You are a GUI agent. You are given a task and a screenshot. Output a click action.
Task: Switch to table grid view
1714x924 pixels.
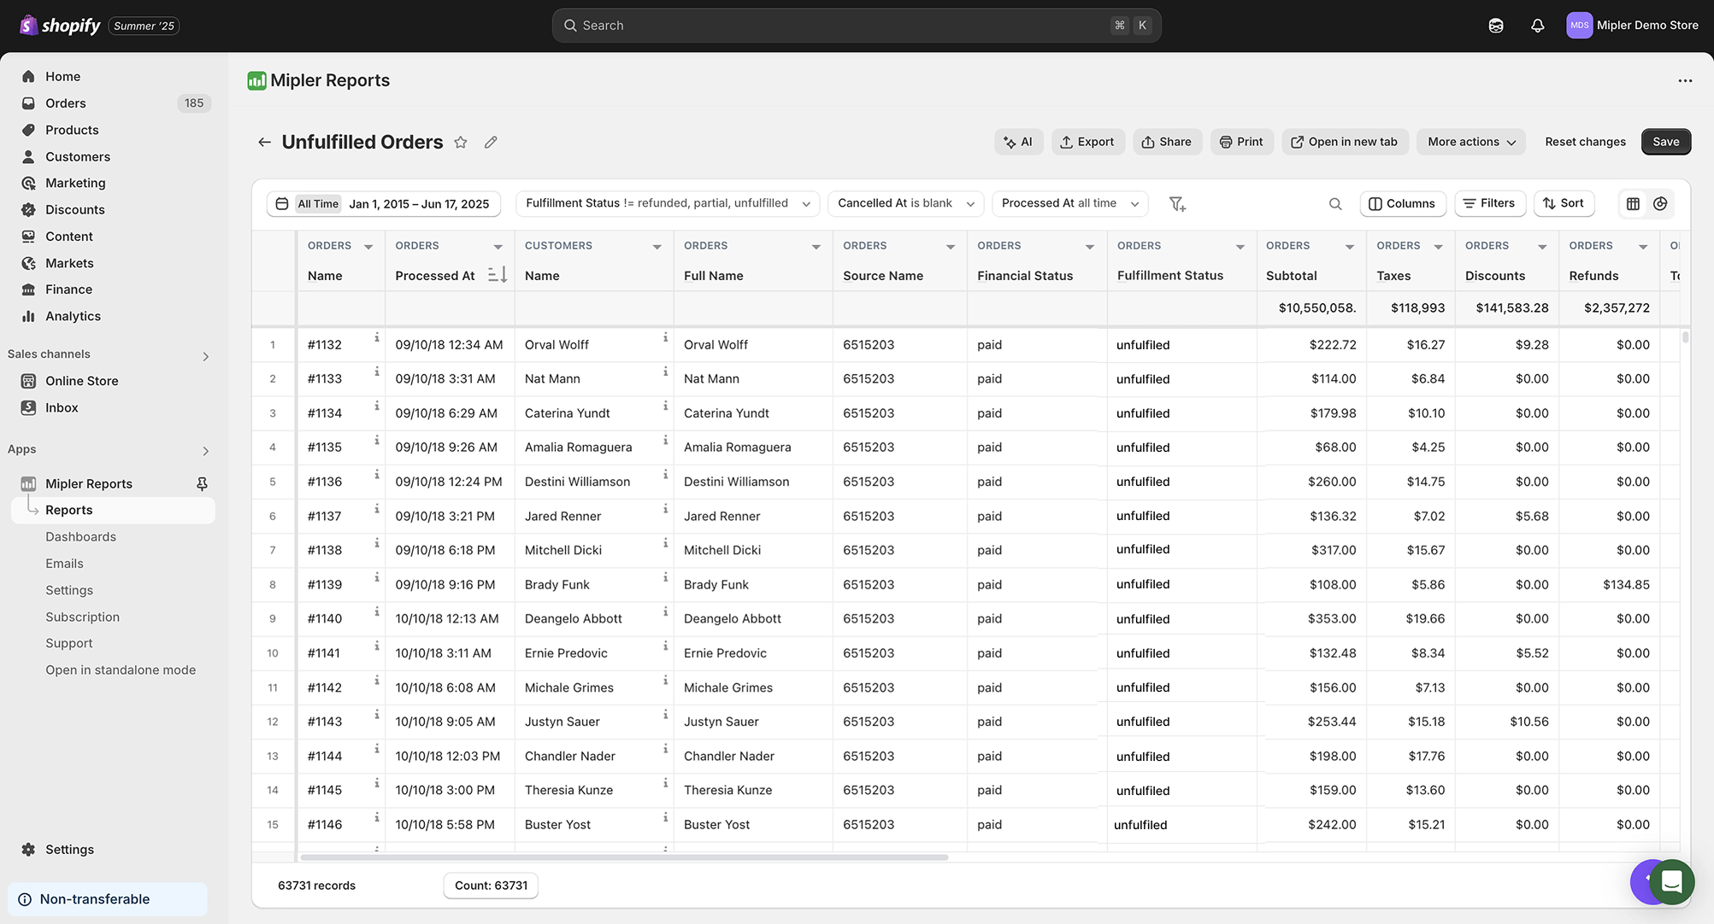coord(1633,204)
